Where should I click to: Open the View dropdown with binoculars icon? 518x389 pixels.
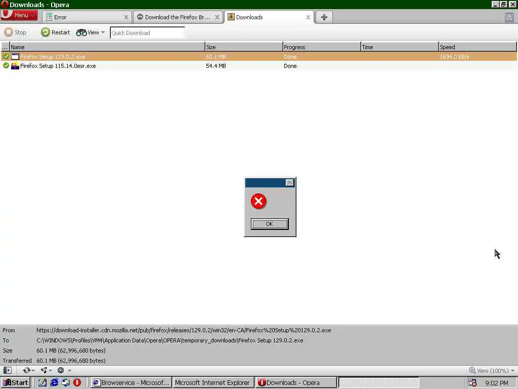click(91, 32)
